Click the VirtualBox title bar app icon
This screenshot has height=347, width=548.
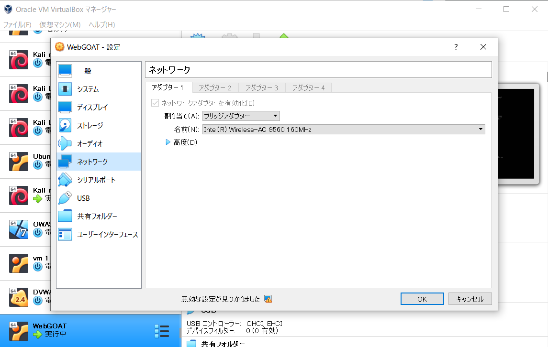(8, 9)
